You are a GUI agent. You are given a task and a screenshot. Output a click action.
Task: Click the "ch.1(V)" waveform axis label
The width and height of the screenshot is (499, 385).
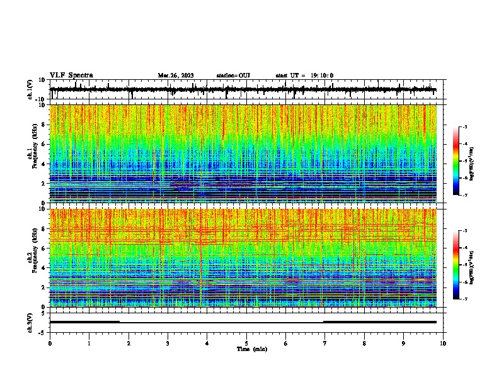coord(30,89)
